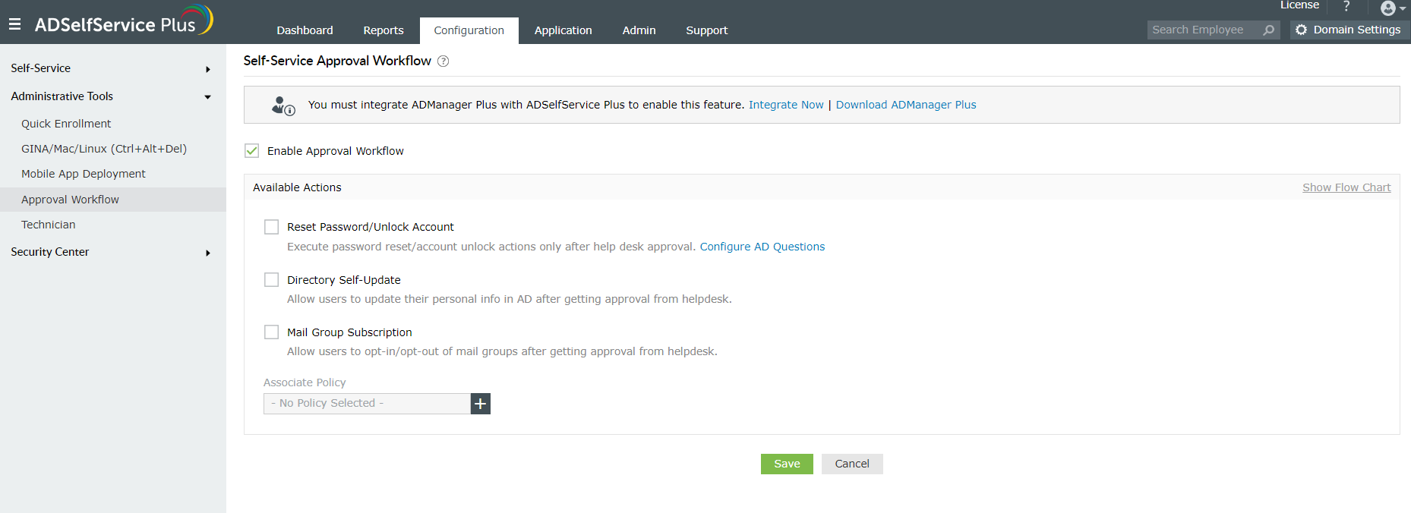Click help icon beside Self-Service Approval Workflow
This screenshot has width=1411, height=513.
(444, 61)
